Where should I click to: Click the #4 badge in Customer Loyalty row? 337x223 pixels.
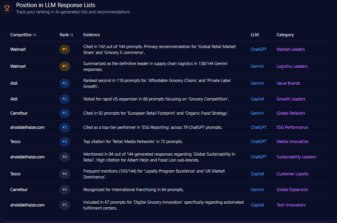pos(65,174)
